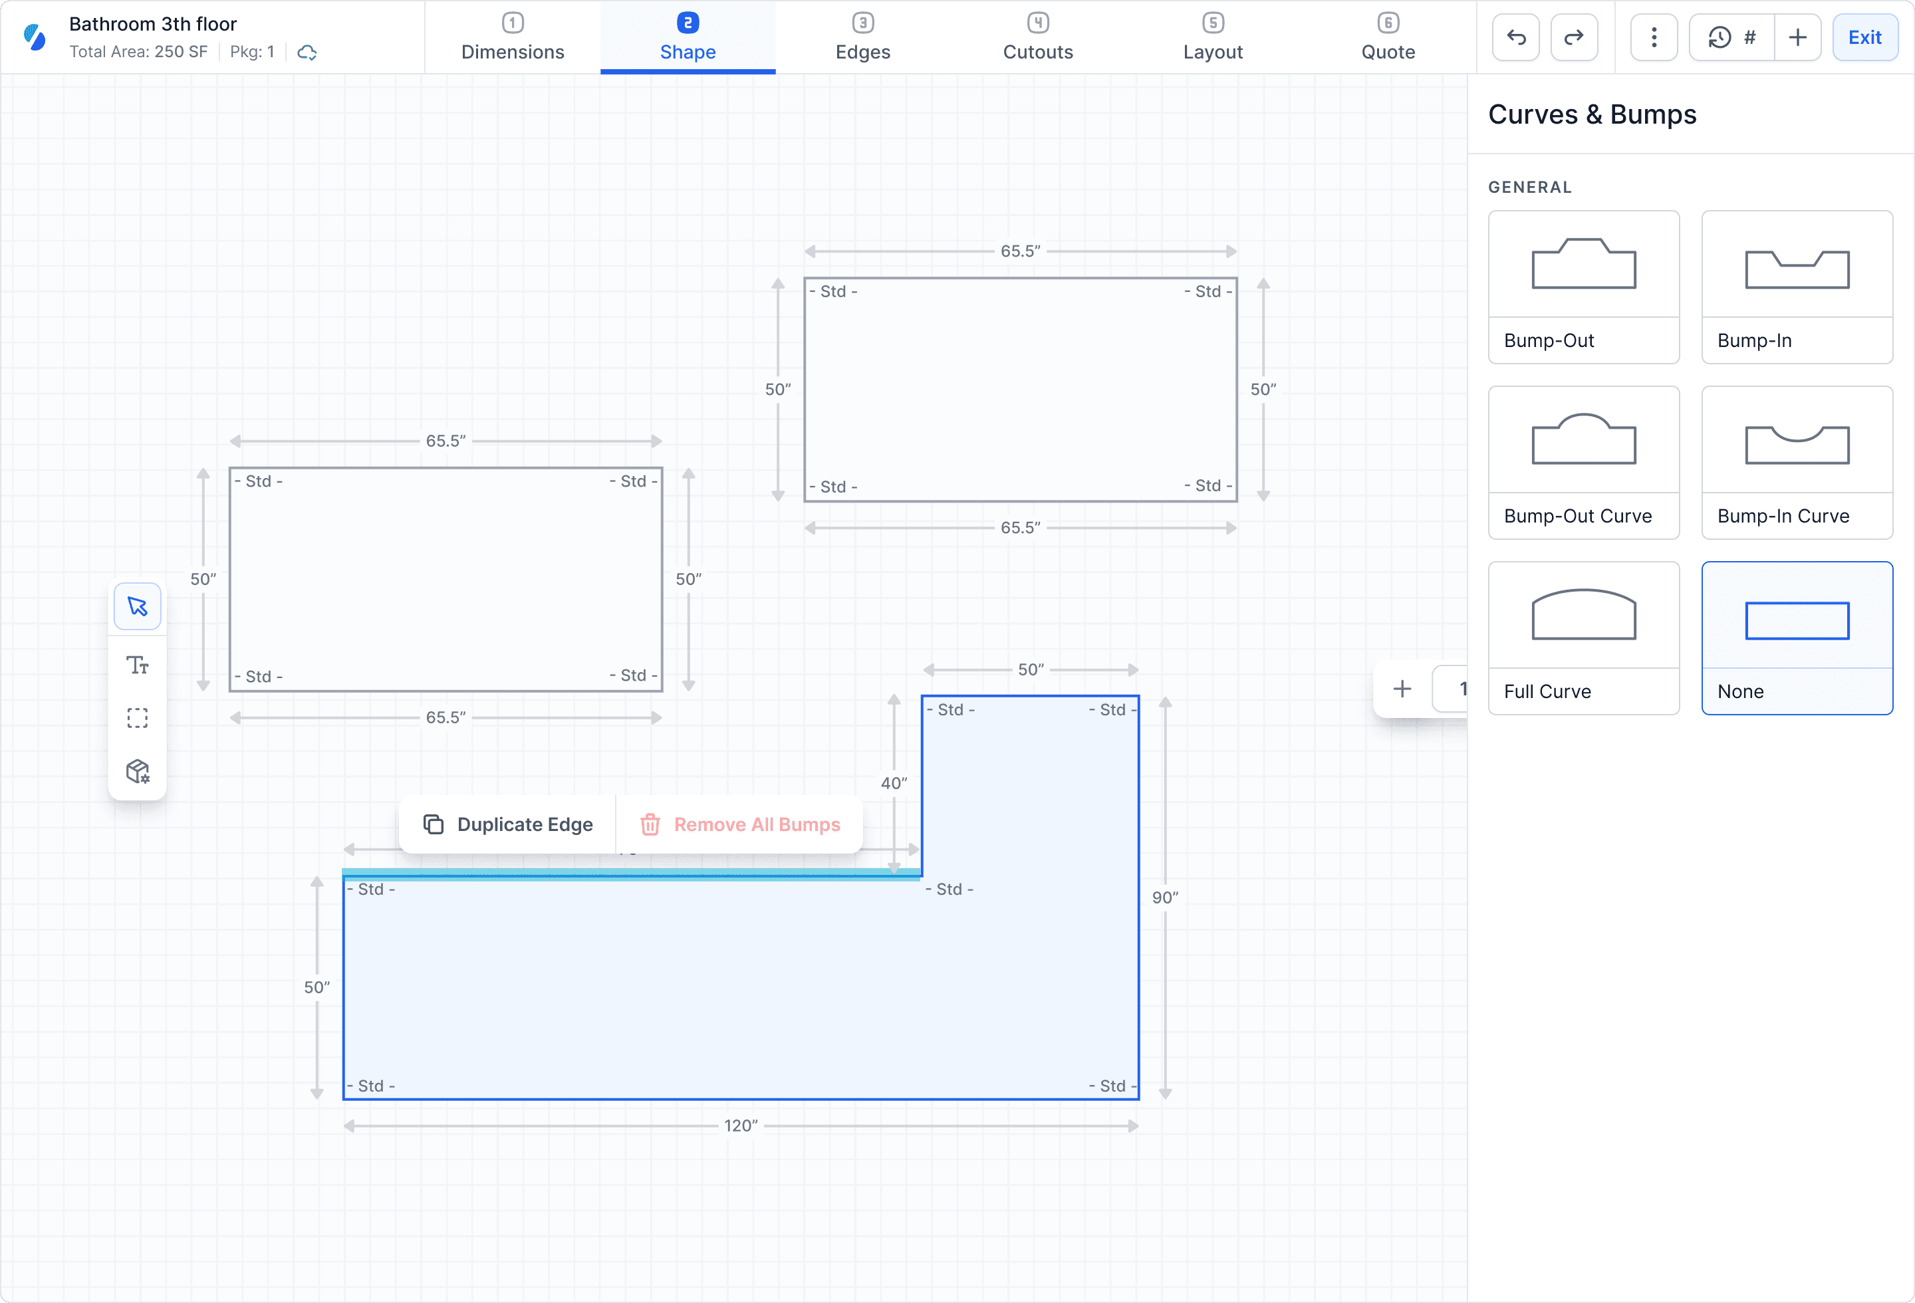The width and height of the screenshot is (1915, 1303).
Task: Click the cloud sync status icon
Action: click(307, 52)
